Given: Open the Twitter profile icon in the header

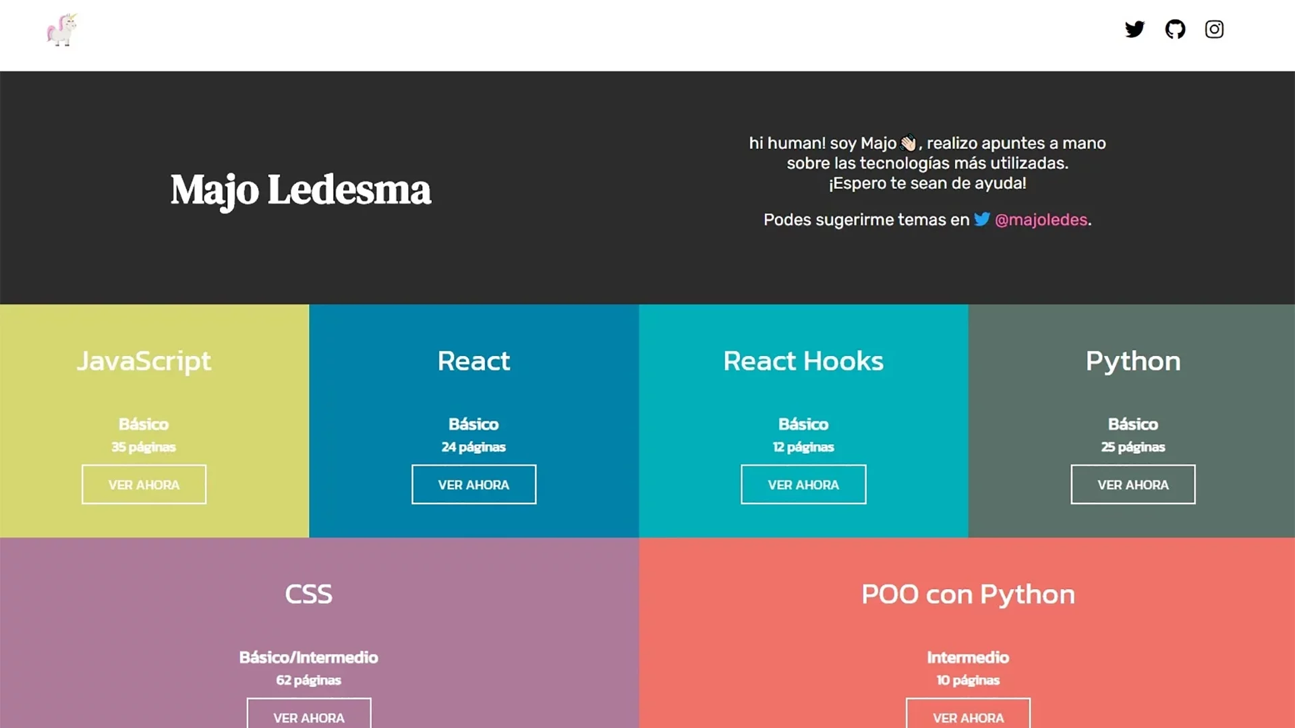Looking at the screenshot, I should [1135, 29].
